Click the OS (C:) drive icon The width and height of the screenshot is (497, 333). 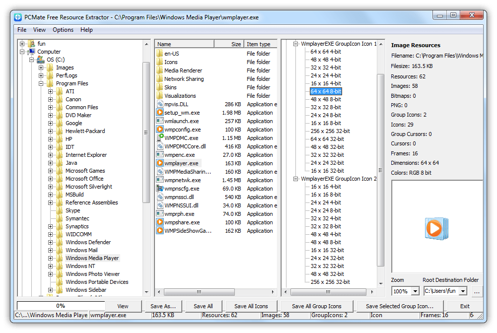41,59
